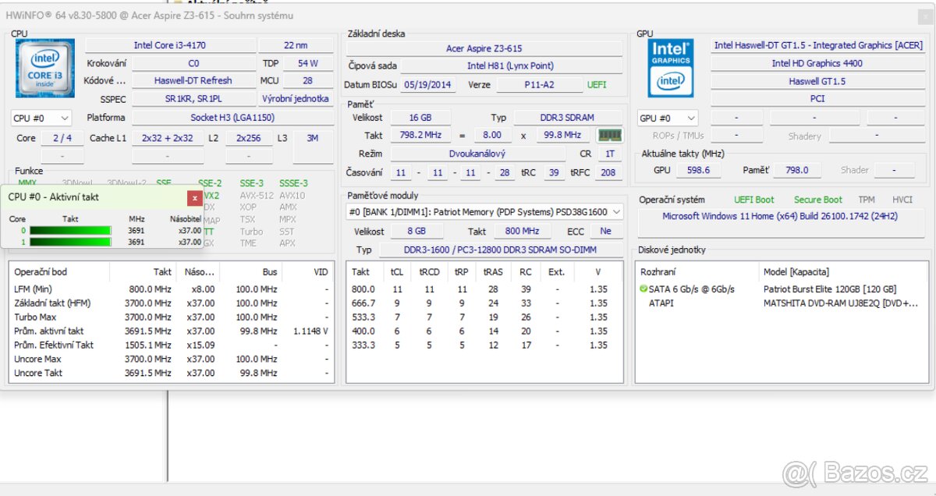This screenshot has width=936, height=496.
Task: Click the Intel H81 (Lynx Point) chipset field
Action: (510, 66)
